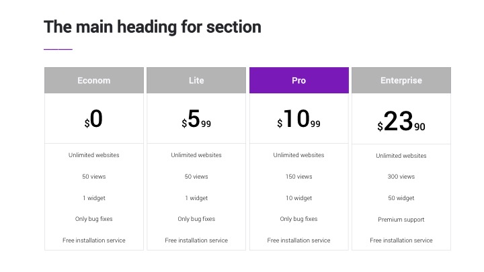The image size is (484, 272).
Task: Click the $10.99 Pro price
Action: coord(299,120)
